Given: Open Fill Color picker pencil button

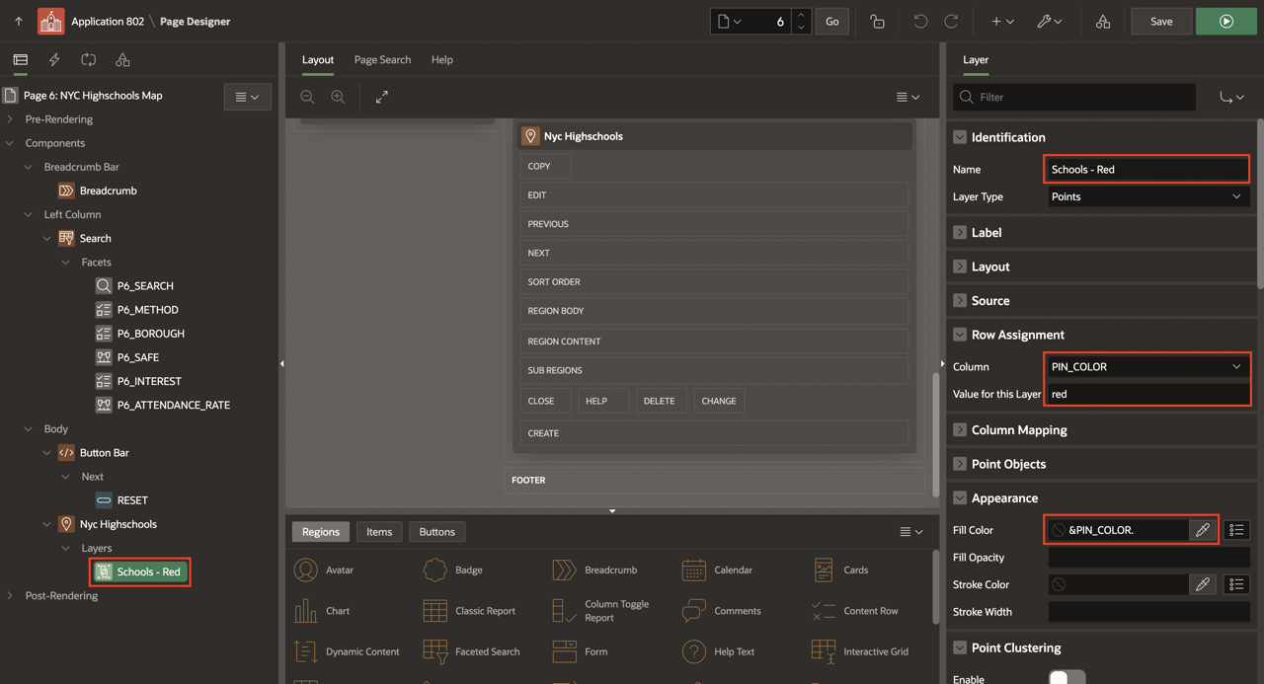Looking at the screenshot, I should 1202,530.
